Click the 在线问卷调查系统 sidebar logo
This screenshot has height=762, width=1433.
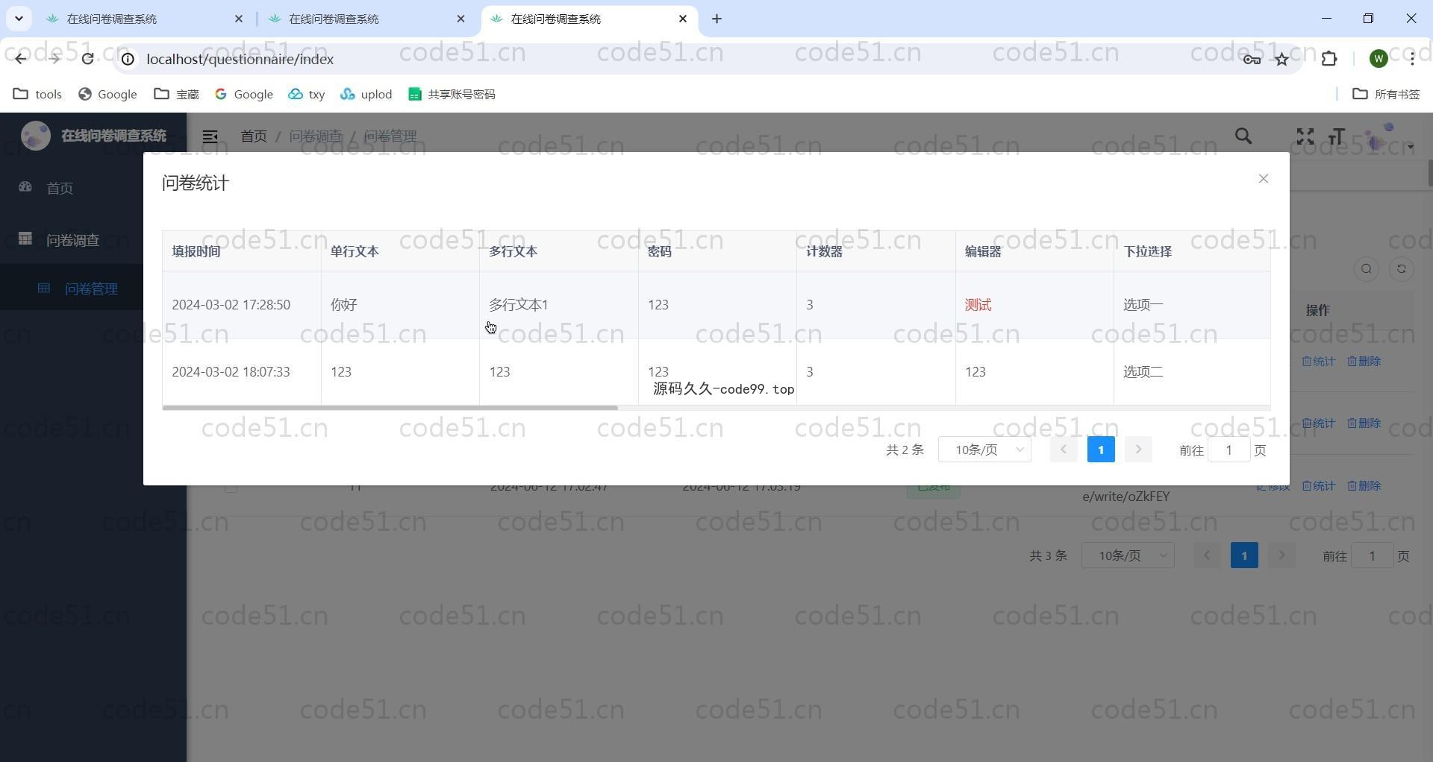coord(93,136)
